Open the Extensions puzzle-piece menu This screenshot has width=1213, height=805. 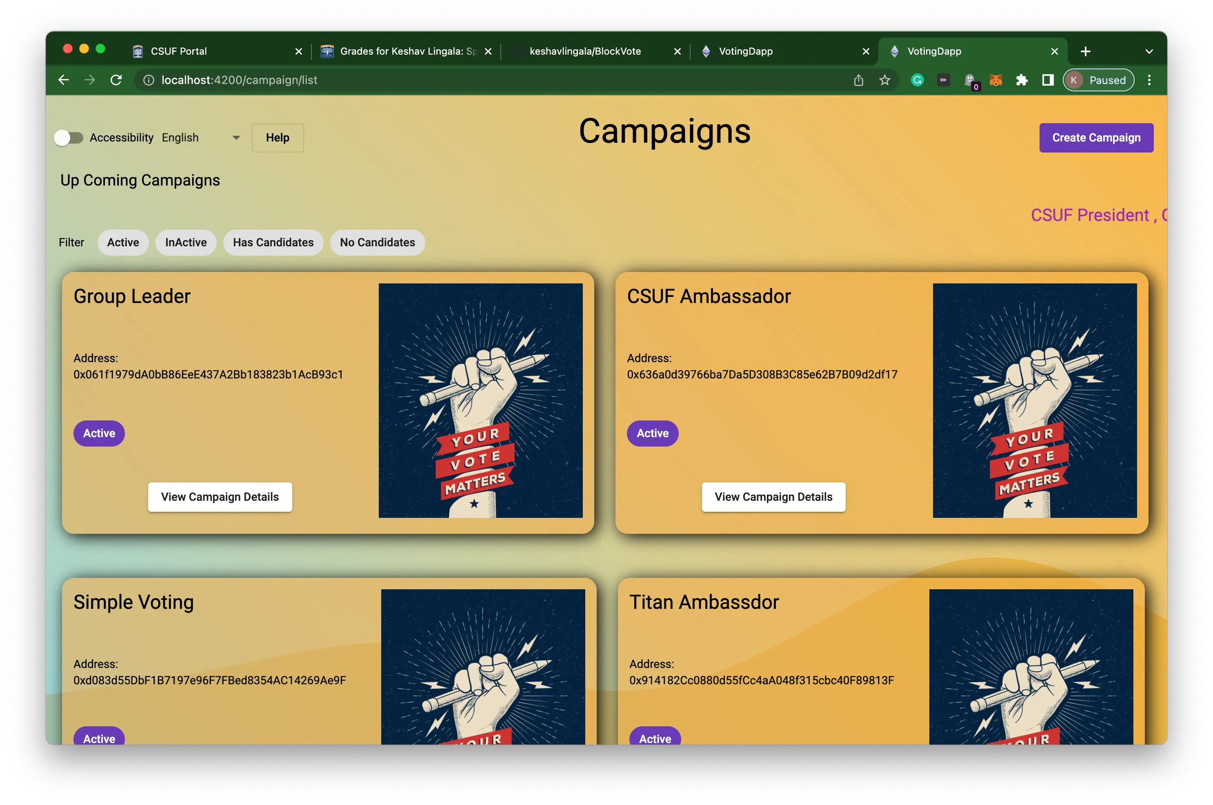coord(1022,80)
